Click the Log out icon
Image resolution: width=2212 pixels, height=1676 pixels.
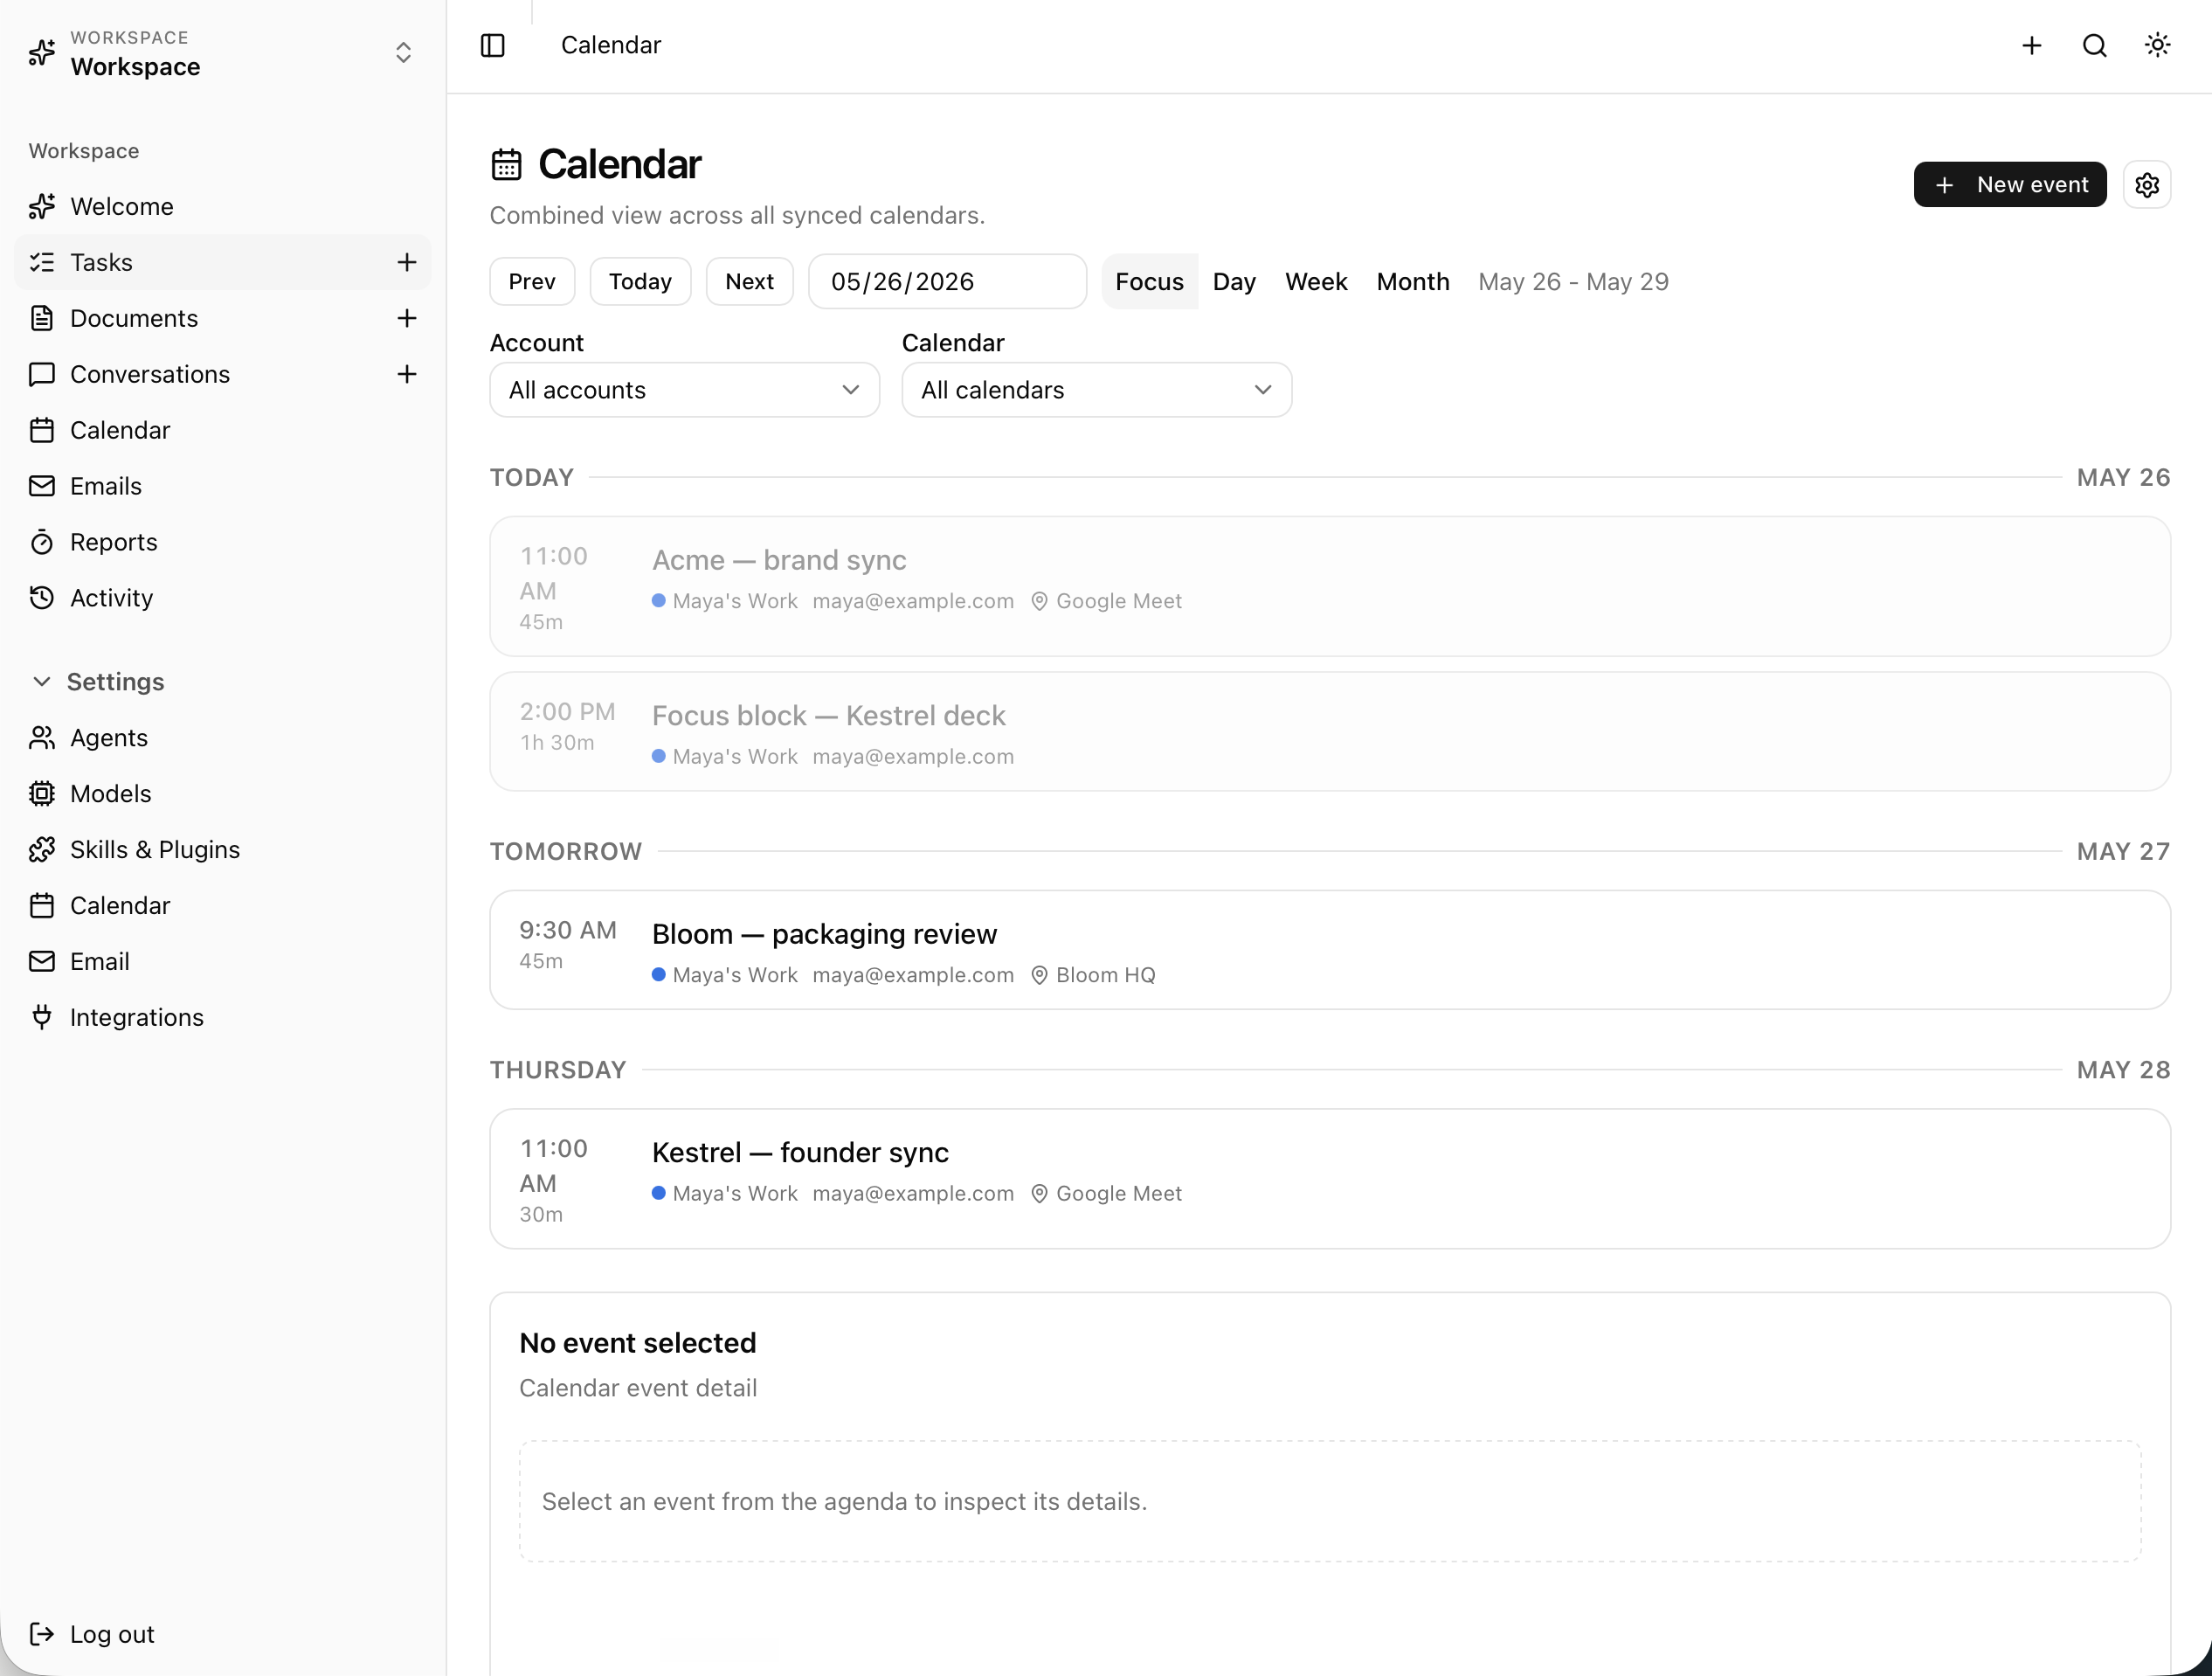click(x=41, y=1634)
